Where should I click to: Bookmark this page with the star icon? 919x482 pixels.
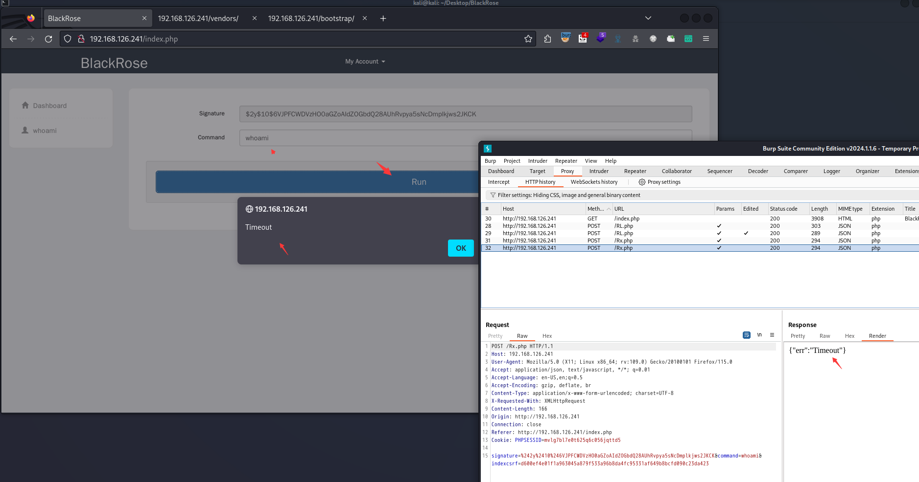click(x=528, y=39)
